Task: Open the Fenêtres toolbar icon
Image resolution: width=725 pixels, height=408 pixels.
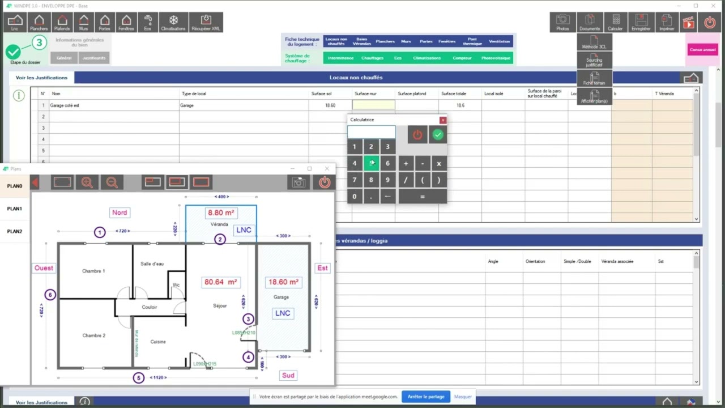Action: 126,22
